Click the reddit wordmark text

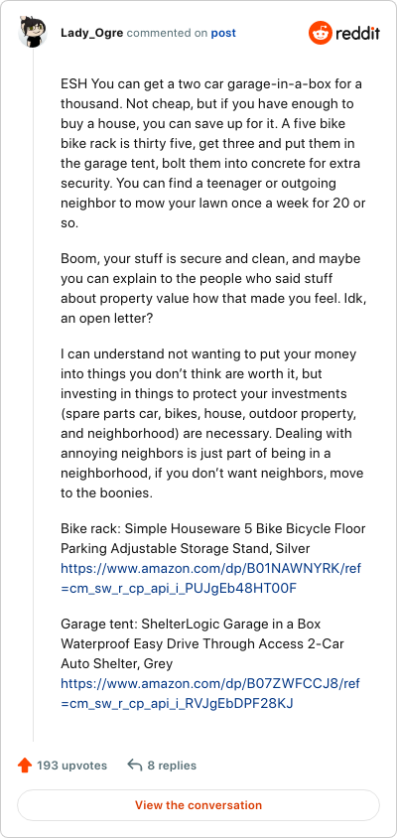click(357, 33)
